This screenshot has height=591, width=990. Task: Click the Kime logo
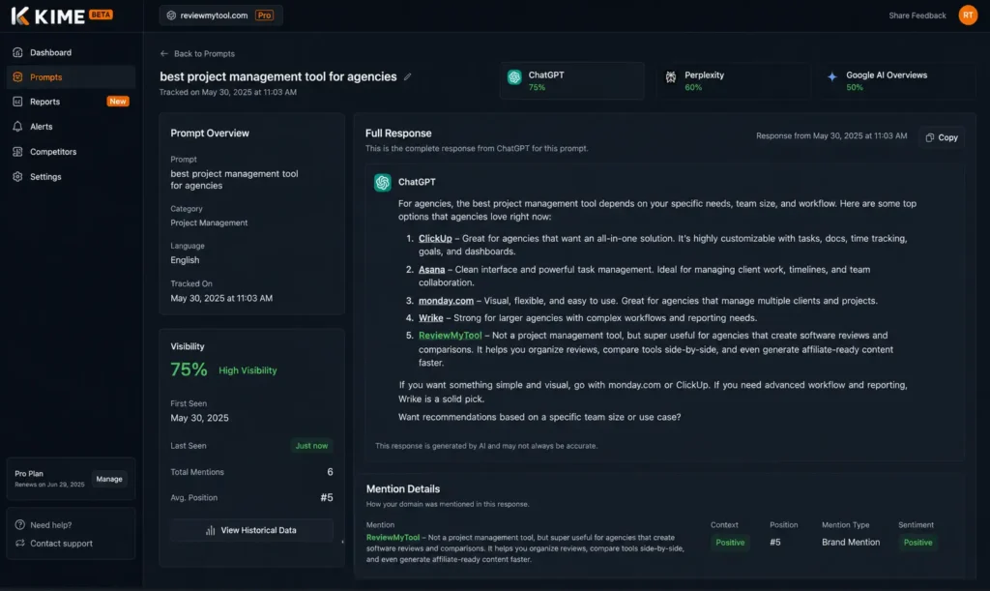pos(48,15)
